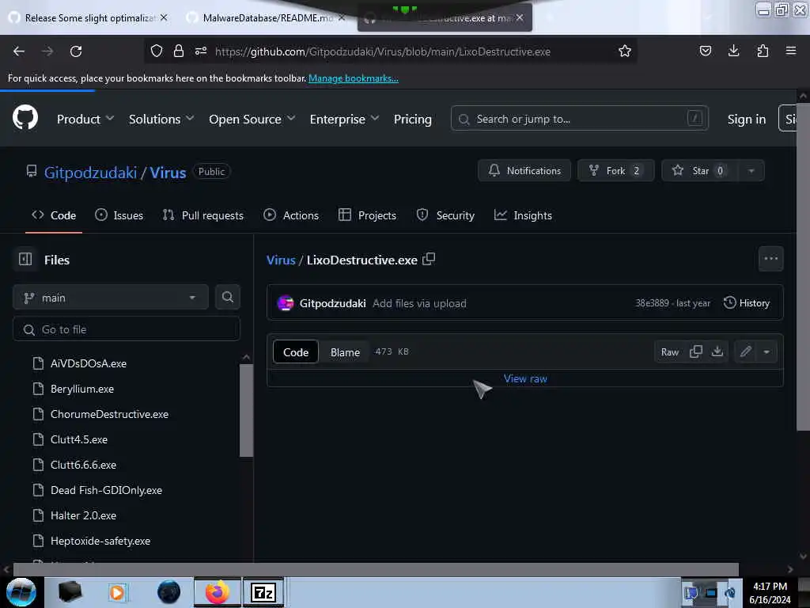The height and width of the screenshot is (608, 810).
Task: Open Beryllium.exe in file tree
Action: [82, 389]
